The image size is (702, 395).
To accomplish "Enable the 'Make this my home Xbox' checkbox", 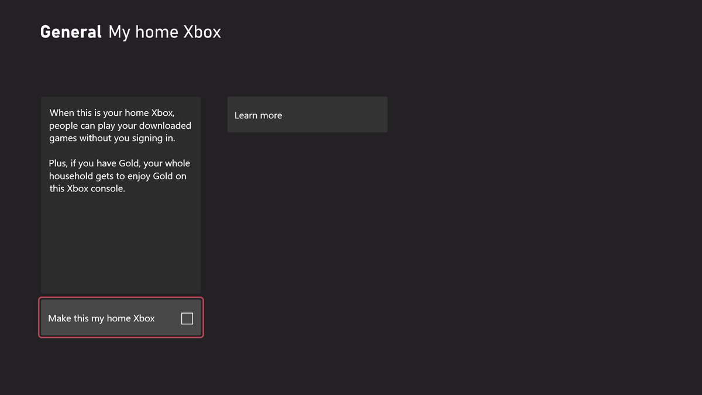I will pyautogui.click(x=187, y=318).
